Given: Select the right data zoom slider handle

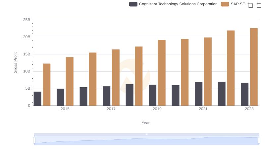Looking at the screenshot, I should point(259,140).
